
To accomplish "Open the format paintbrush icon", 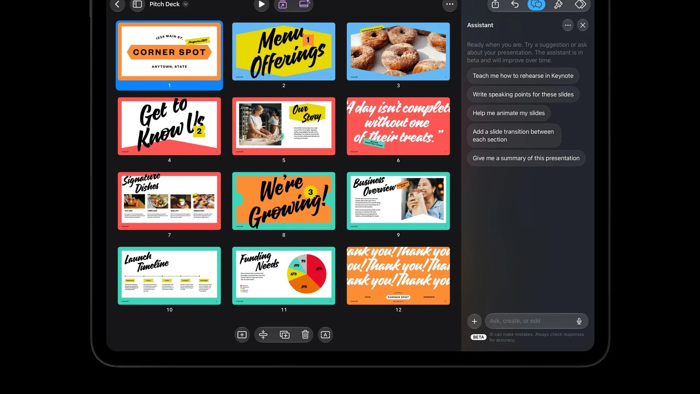I will tap(558, 4).
